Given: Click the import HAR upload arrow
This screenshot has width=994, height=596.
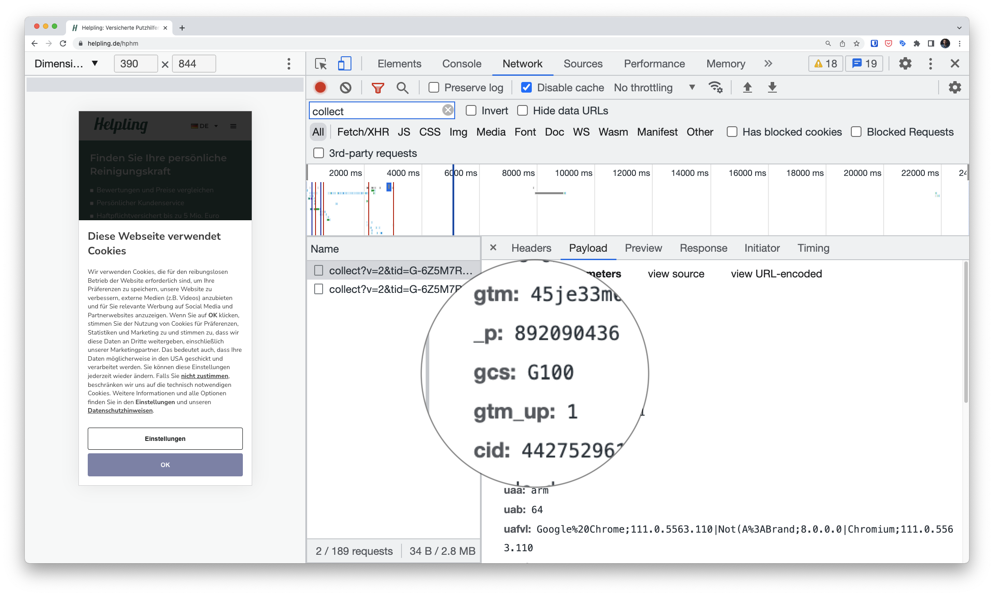Looking at the screenshot, I should coord(747,87).
